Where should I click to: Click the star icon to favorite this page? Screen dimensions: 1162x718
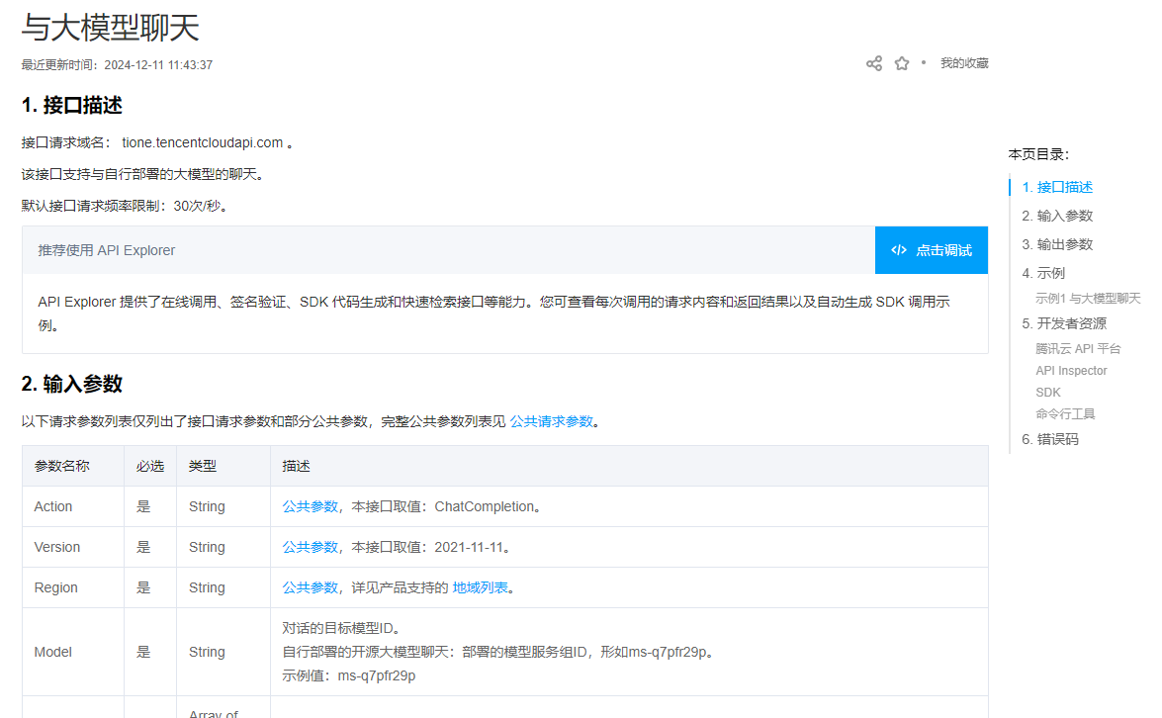click(901, 62)
